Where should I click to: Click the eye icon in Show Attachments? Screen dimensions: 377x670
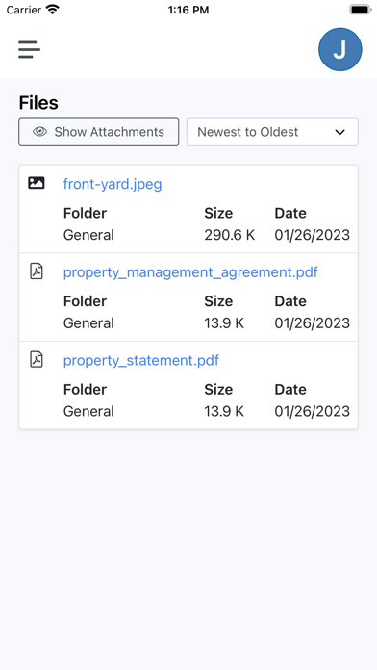tap(40, 132)
